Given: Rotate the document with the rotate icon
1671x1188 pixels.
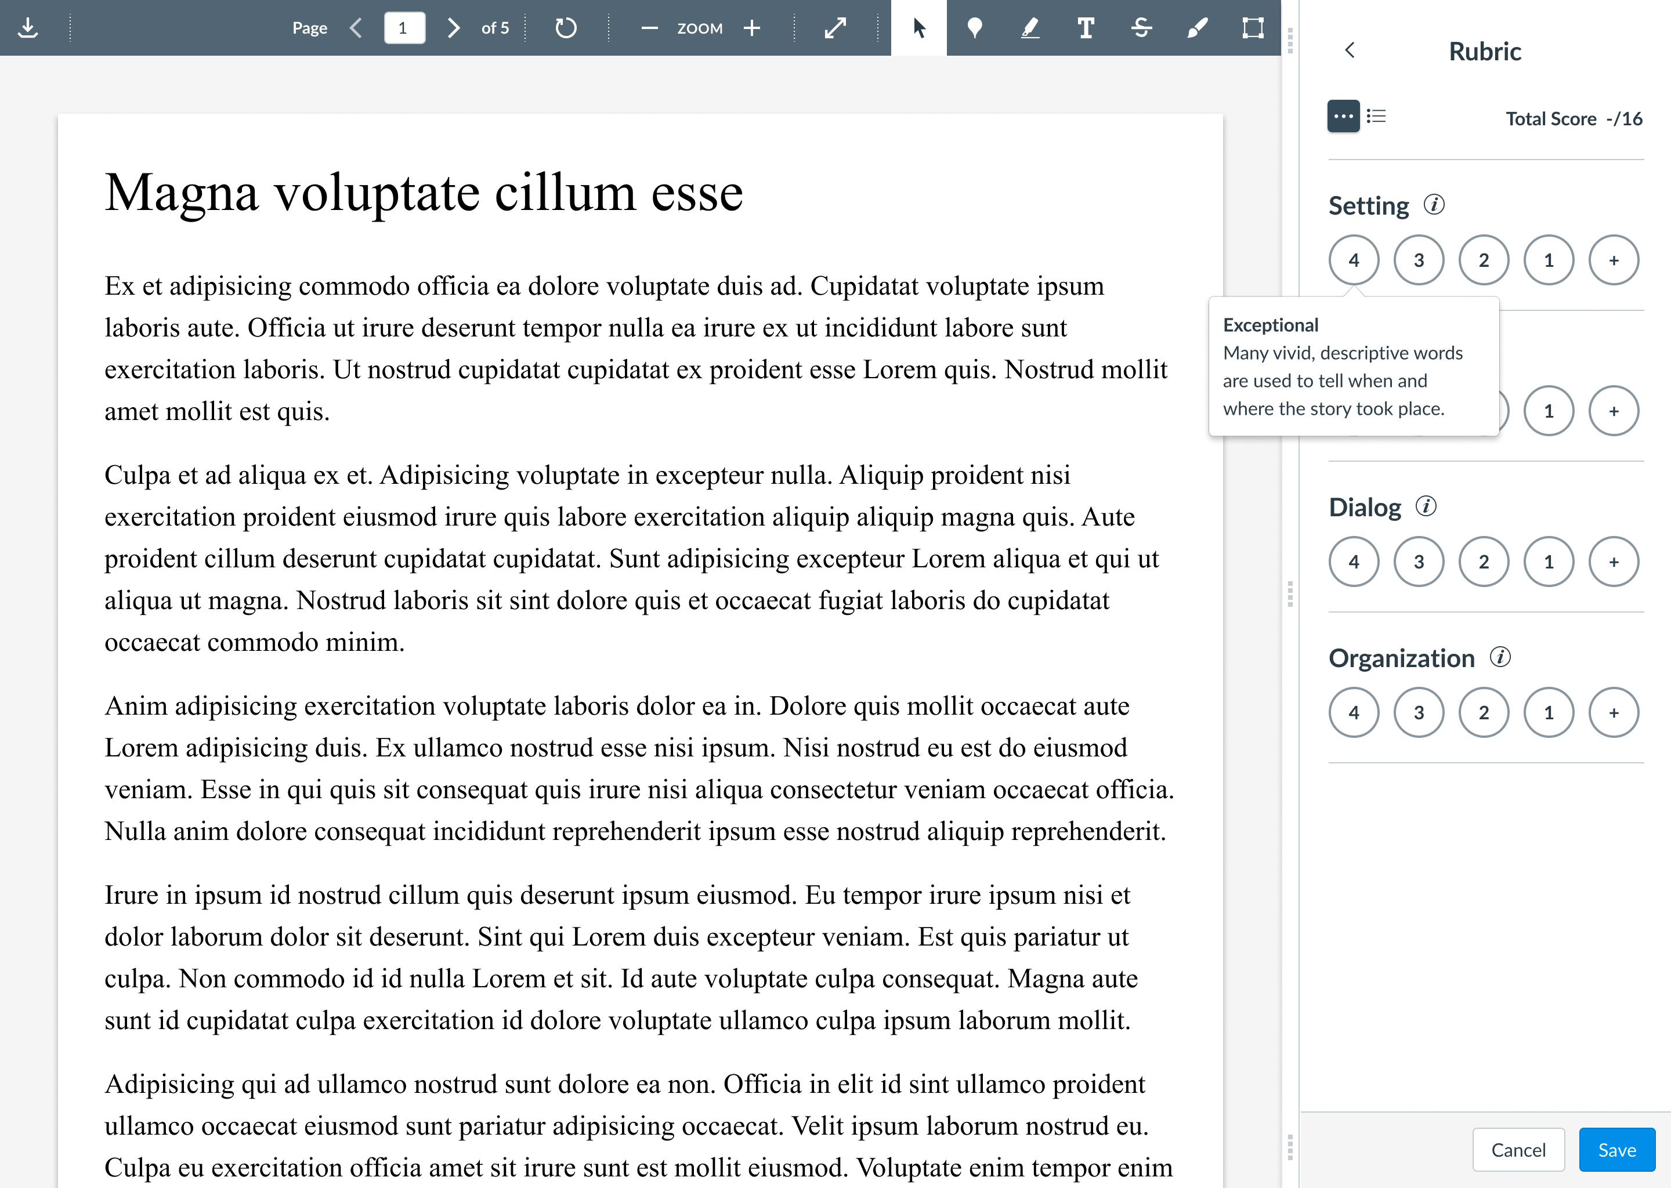Looking at the screenshot, I should pos(566,28).
